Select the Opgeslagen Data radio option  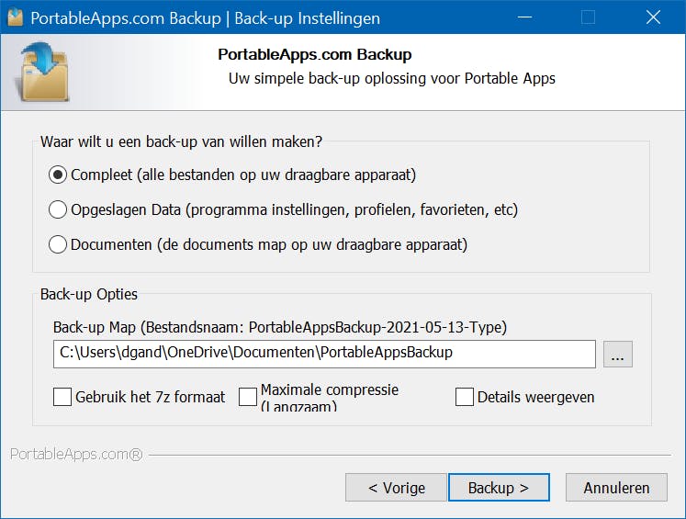[x=58, y=209]
